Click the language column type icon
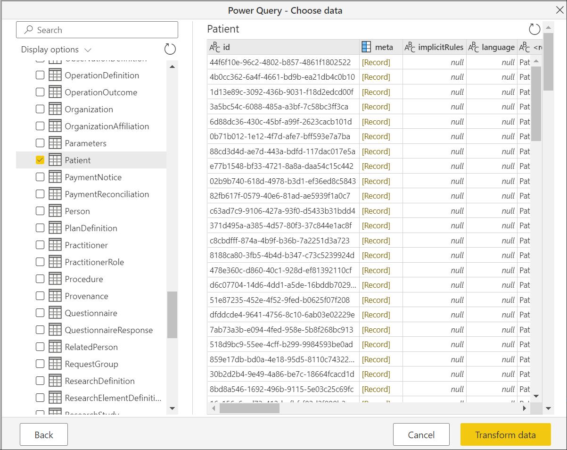Screen dimensions: 567x450 pyautogui.click(x=474, y=47)
